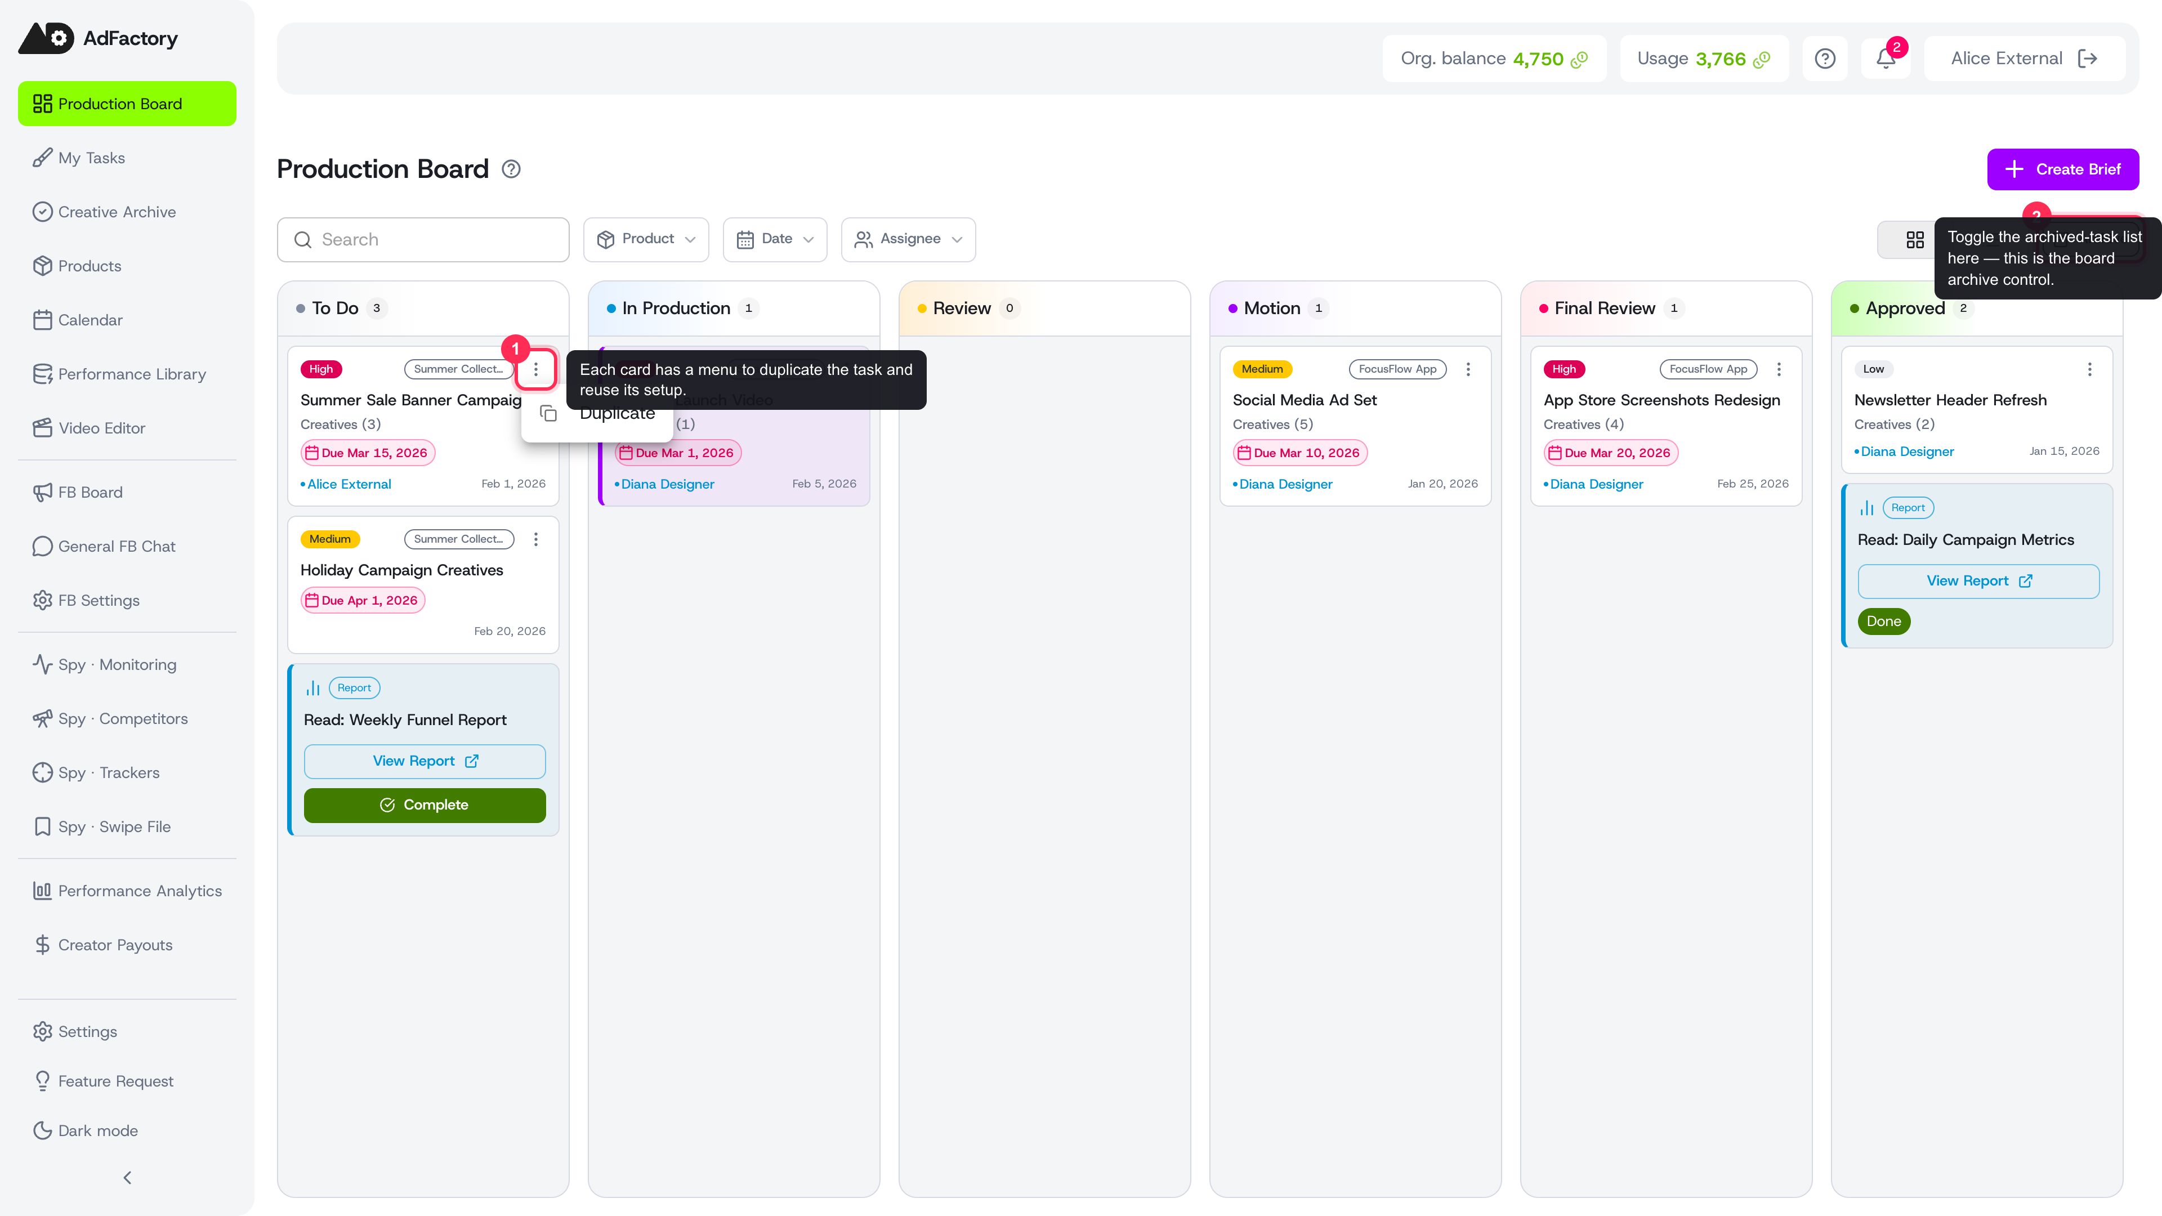2162x1216 pixels.
Task: Open the help circle icon in top bar
Action: [x=1825, y=59]
